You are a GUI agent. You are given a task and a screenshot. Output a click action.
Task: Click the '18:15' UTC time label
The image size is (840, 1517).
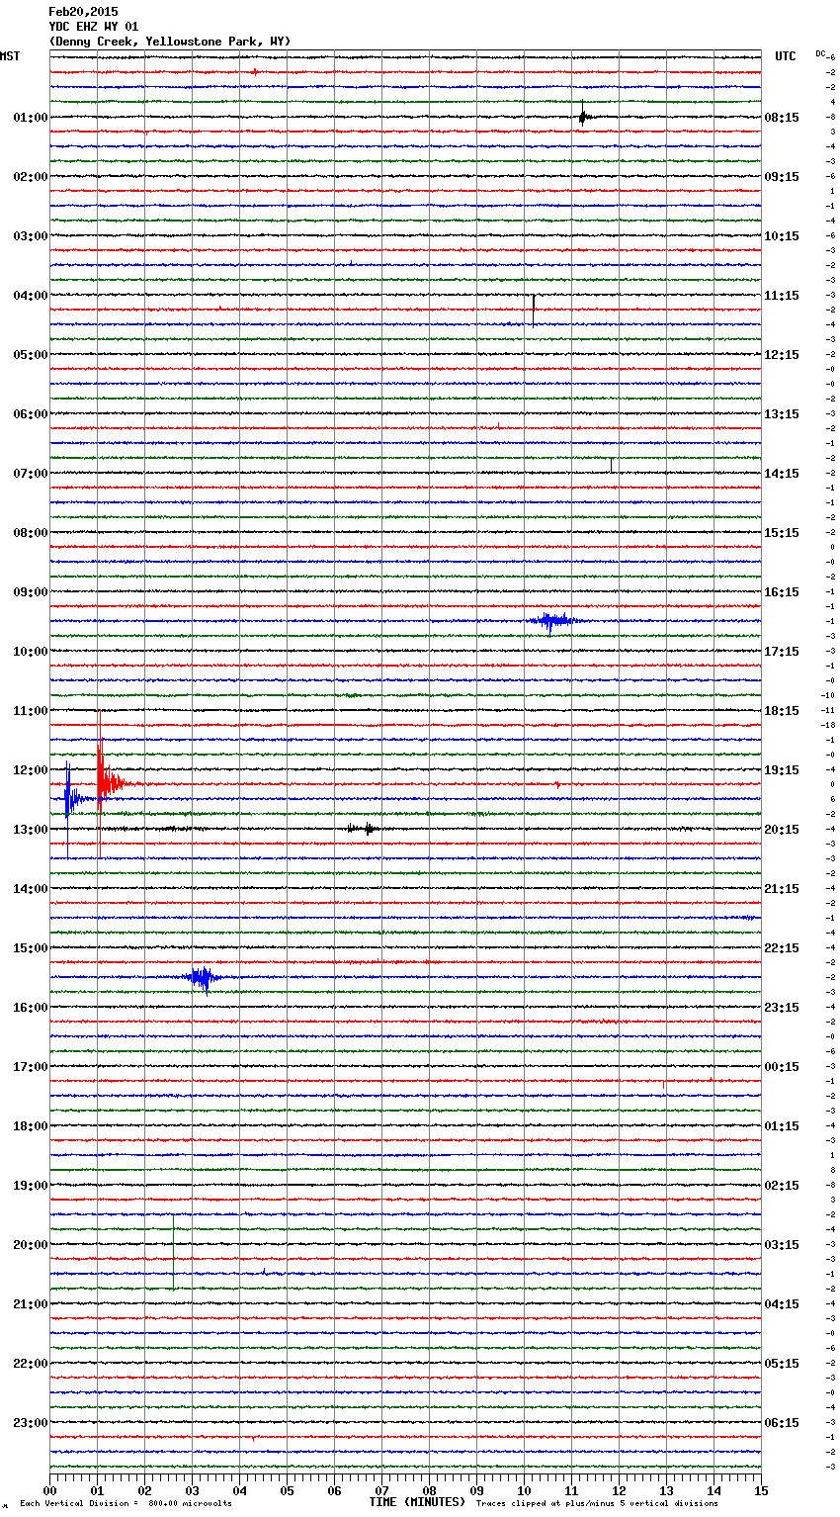click(782, 711)
